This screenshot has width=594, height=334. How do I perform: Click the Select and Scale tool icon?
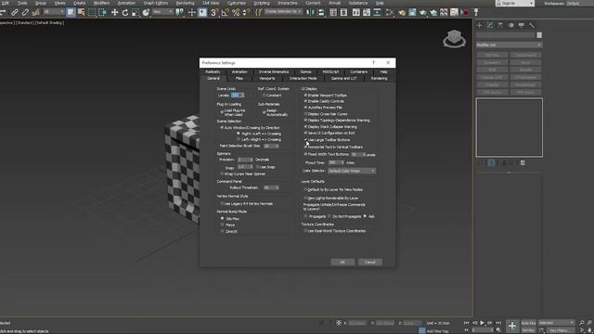click(x=136, y=12)
